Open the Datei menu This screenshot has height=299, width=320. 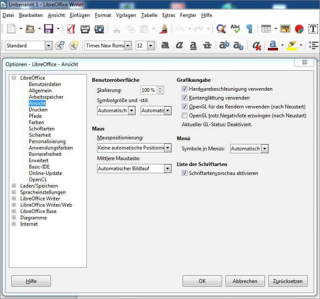8,15
